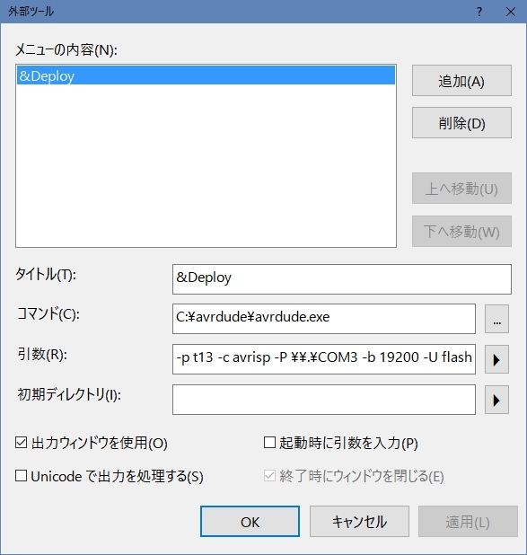Open the browse (...) button for コマンド
Image resolution: width=527 pixels, height=555 pixels.
click(x=496, y=319)
